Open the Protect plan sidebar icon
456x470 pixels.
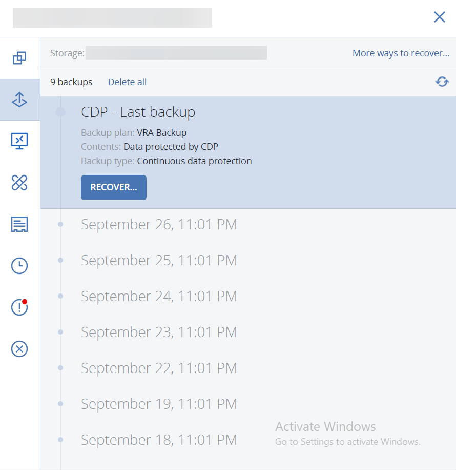click(x=19, y=58)
